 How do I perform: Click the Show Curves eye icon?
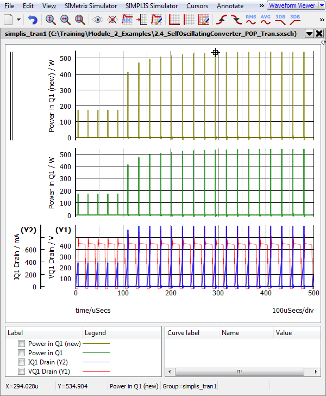(98, 20)
